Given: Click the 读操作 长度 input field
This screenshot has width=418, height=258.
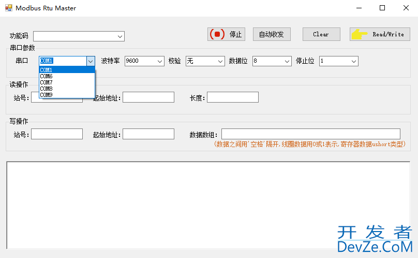Looking at the screenshot, I should pos(233,97).
